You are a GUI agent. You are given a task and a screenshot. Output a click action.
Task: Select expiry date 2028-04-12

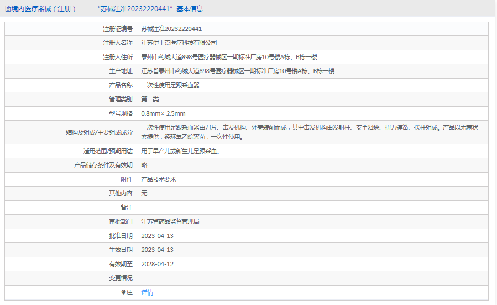point(157,264)
